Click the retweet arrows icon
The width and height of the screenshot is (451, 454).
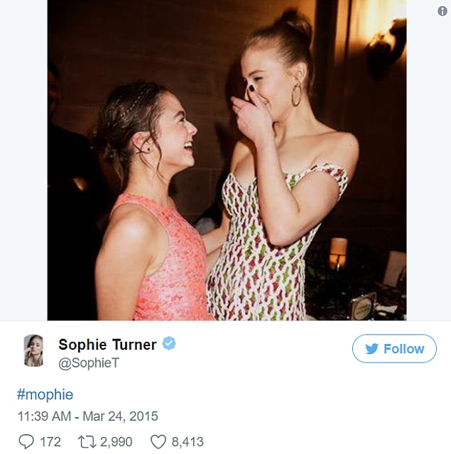pyautogui.click(x=87, y=442)
